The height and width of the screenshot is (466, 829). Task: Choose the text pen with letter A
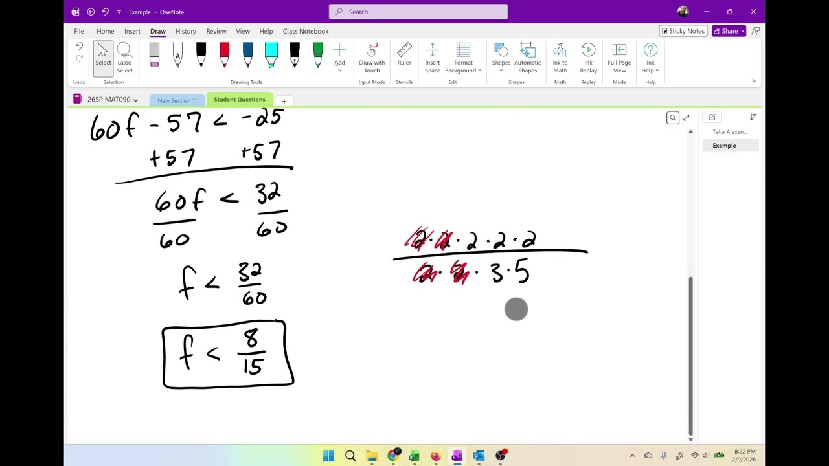[177, 55]
